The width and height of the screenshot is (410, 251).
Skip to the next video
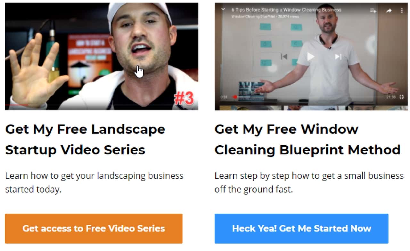click(338, 57)
